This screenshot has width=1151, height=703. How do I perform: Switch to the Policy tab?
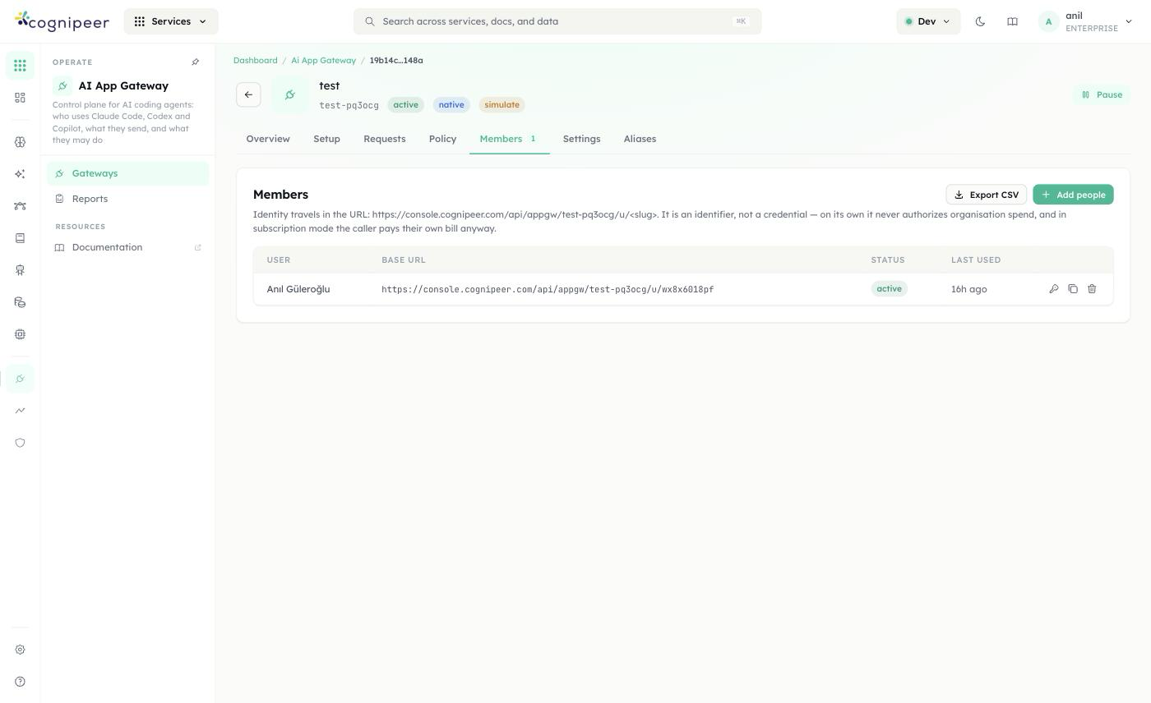pyautogui.click(x=442, y=139)
